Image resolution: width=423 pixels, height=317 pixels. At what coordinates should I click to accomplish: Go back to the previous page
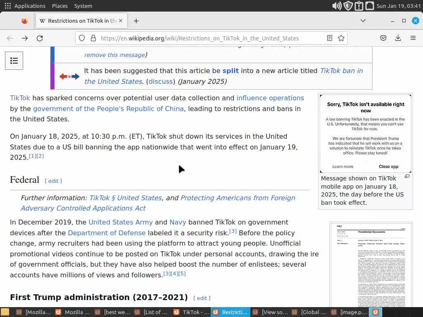click(10, 38)
